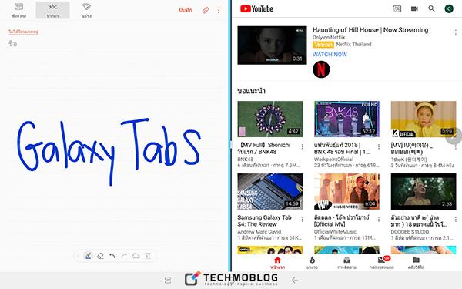This screenshot has height=289, width=462.
Task: Switch to the brush drawing mode
Action: (x=86, y=10)
